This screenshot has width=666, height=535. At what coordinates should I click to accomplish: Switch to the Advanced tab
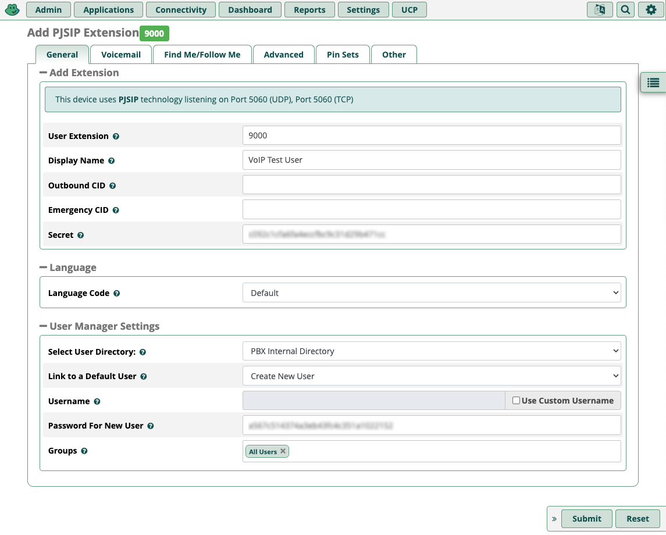pyautogui.click(x=283, y=54)
